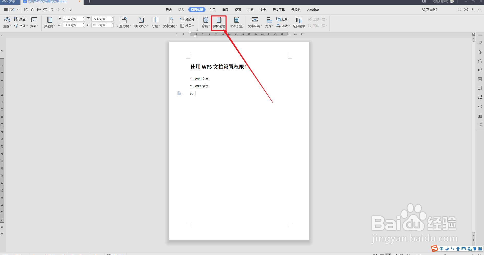Decrease the right margin with stepper
Screen dimensions: 484x255
112,26
